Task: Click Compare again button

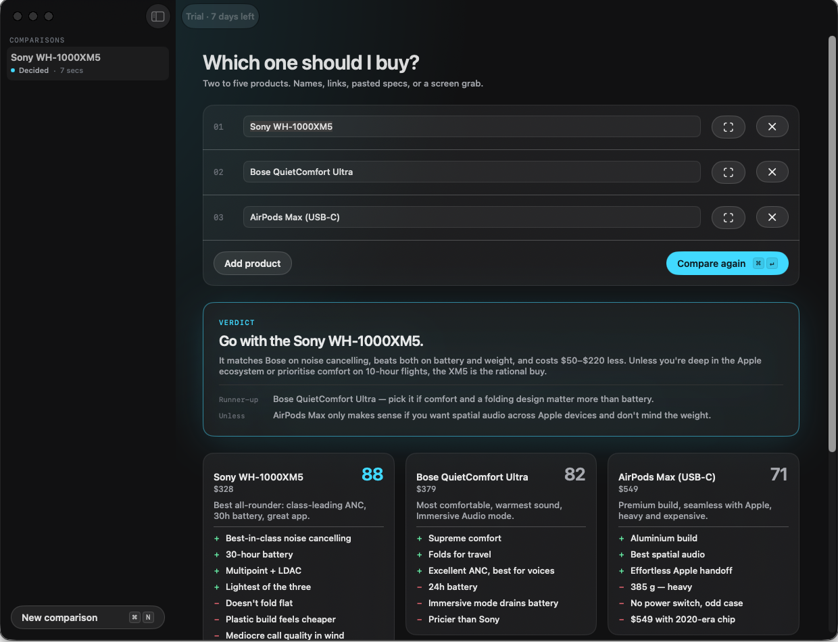Action: pos(727,264)
